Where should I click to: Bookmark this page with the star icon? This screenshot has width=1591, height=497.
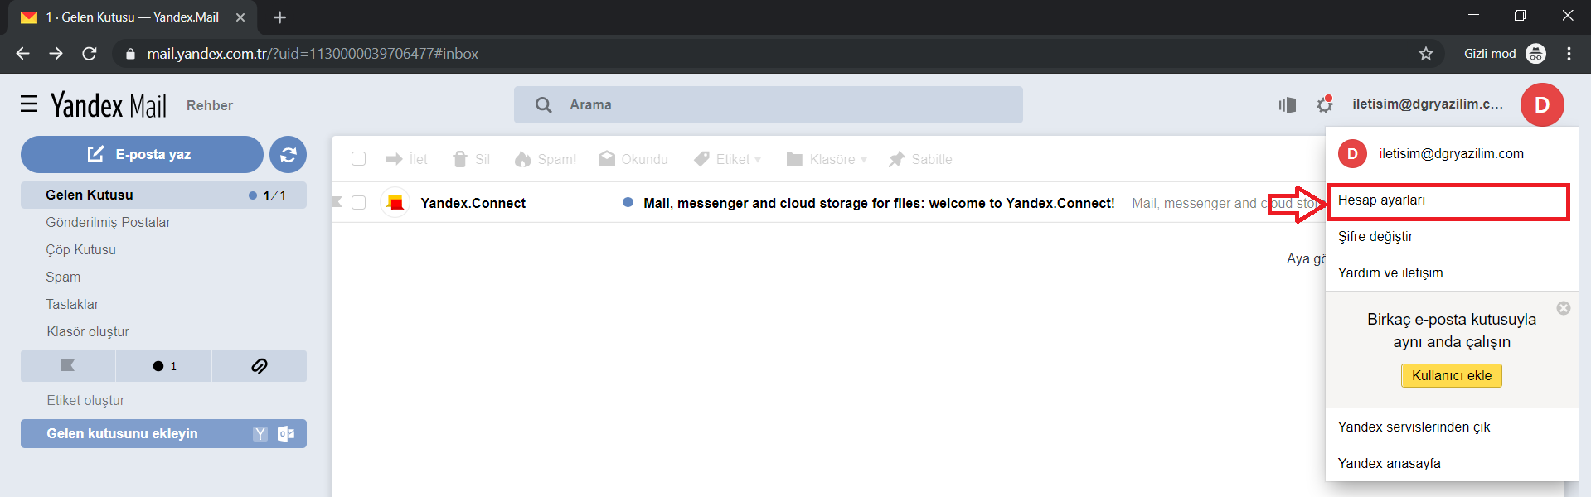click(x=1426, y=54)
